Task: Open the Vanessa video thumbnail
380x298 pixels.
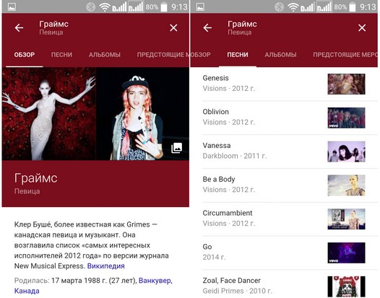Action: pos(346,152)
